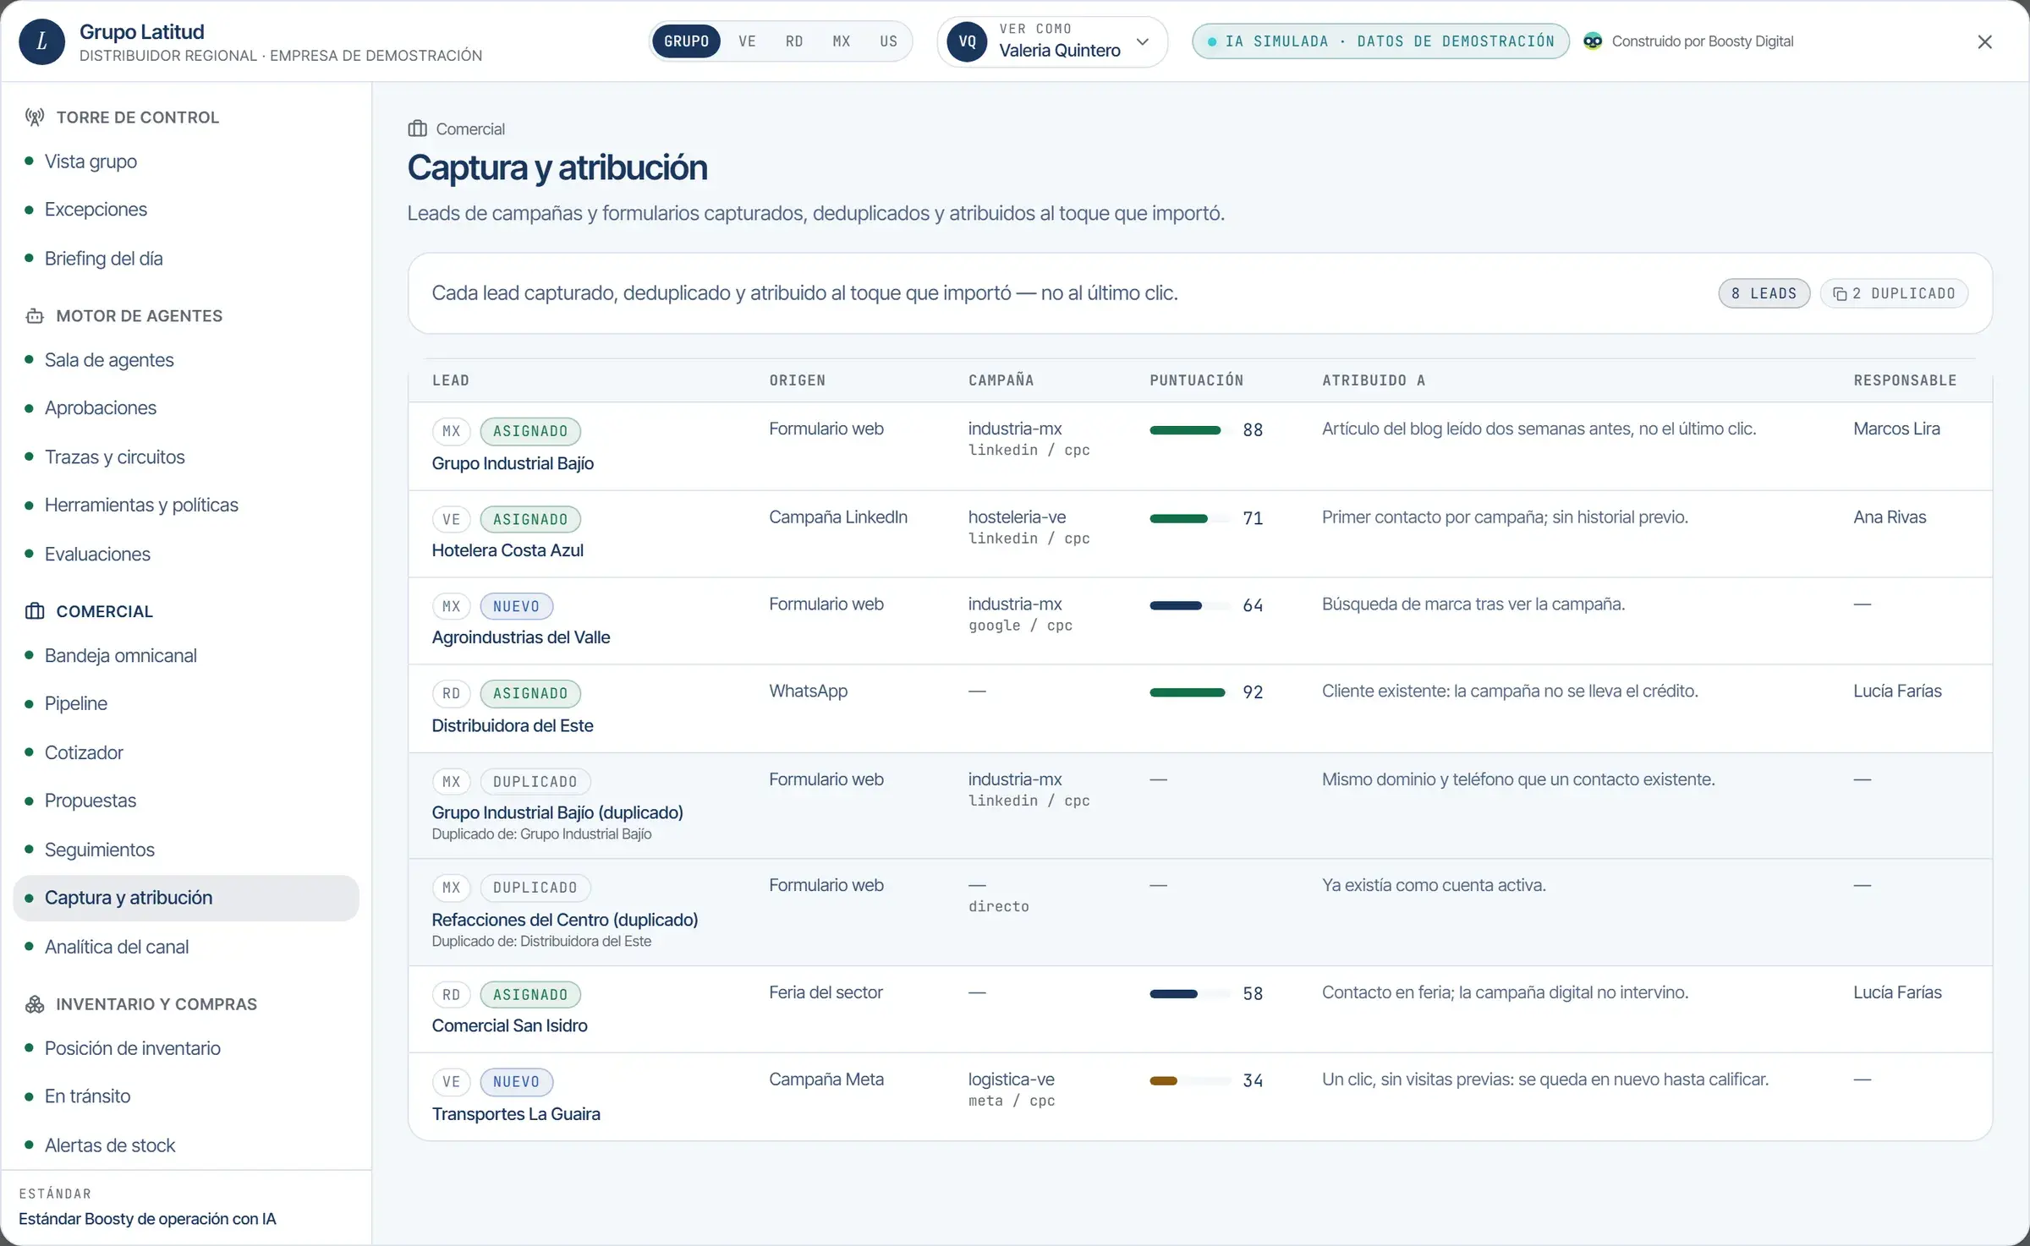Click the IA Simulada demo data badge
This screenshot has height=1246, width=2030.
(x=1380, y=41)
